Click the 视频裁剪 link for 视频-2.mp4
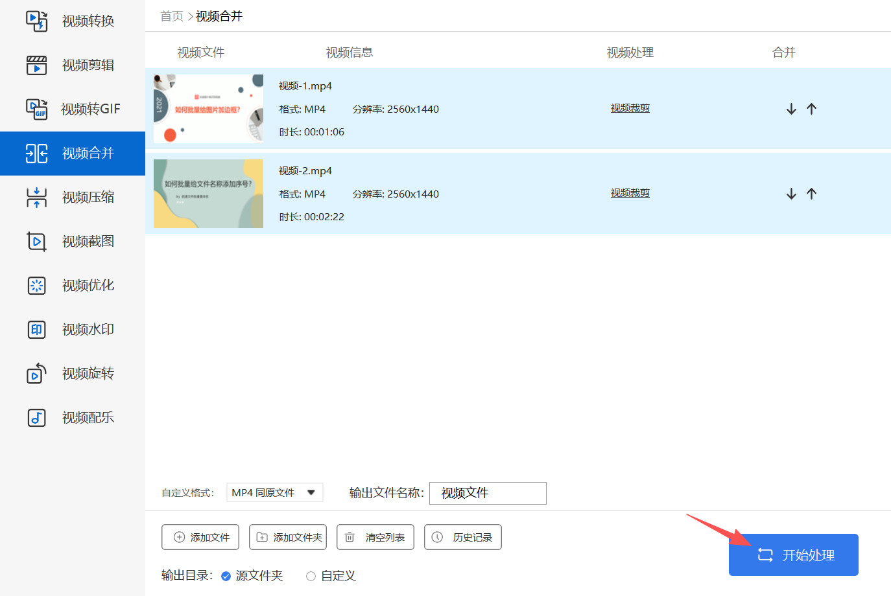Image resolution: width=891 pixels, height=596 pixels. coord(630,193)
